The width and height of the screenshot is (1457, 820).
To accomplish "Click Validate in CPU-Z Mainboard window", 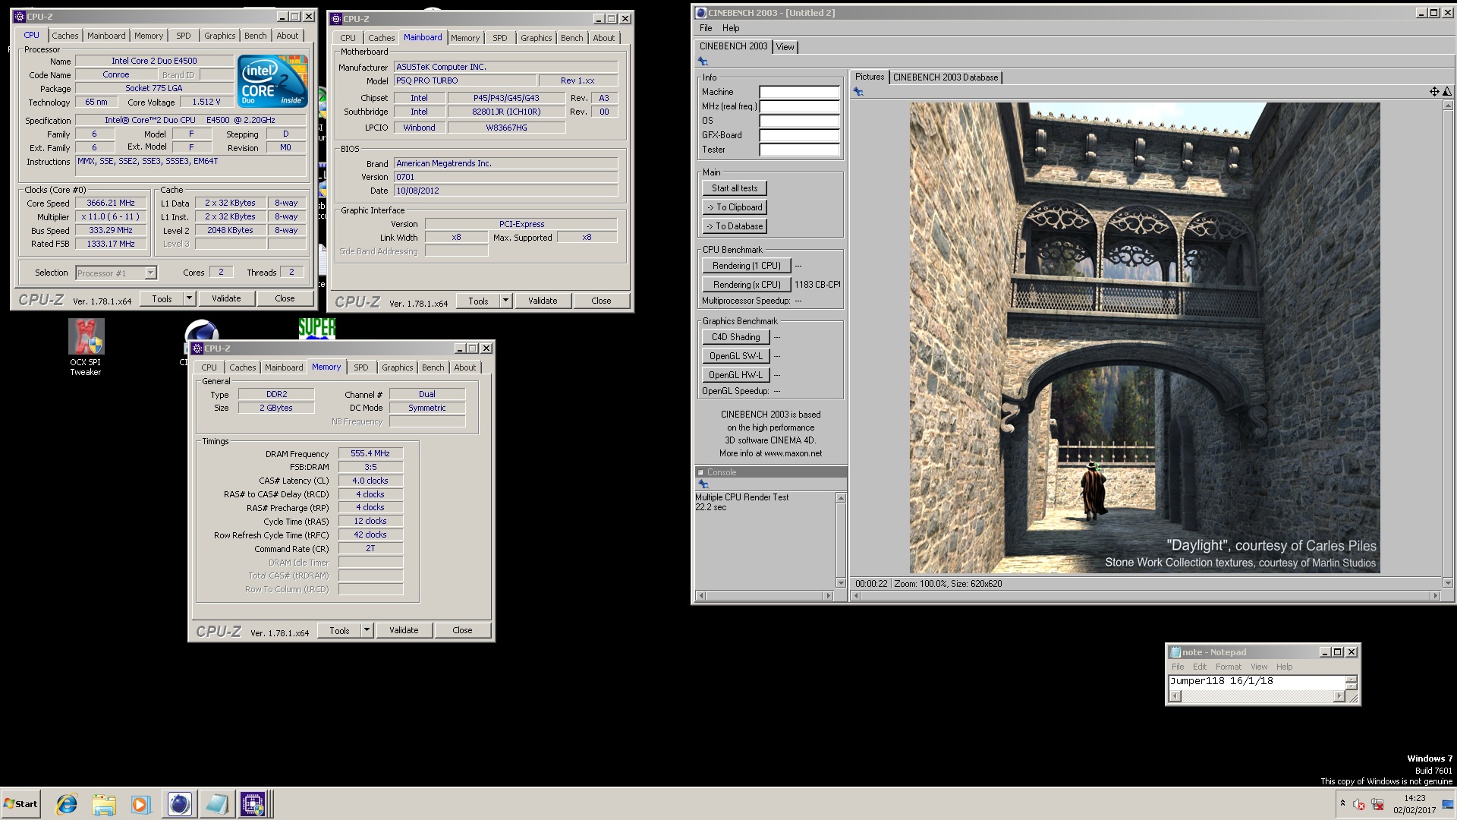I will pos(543,301).
